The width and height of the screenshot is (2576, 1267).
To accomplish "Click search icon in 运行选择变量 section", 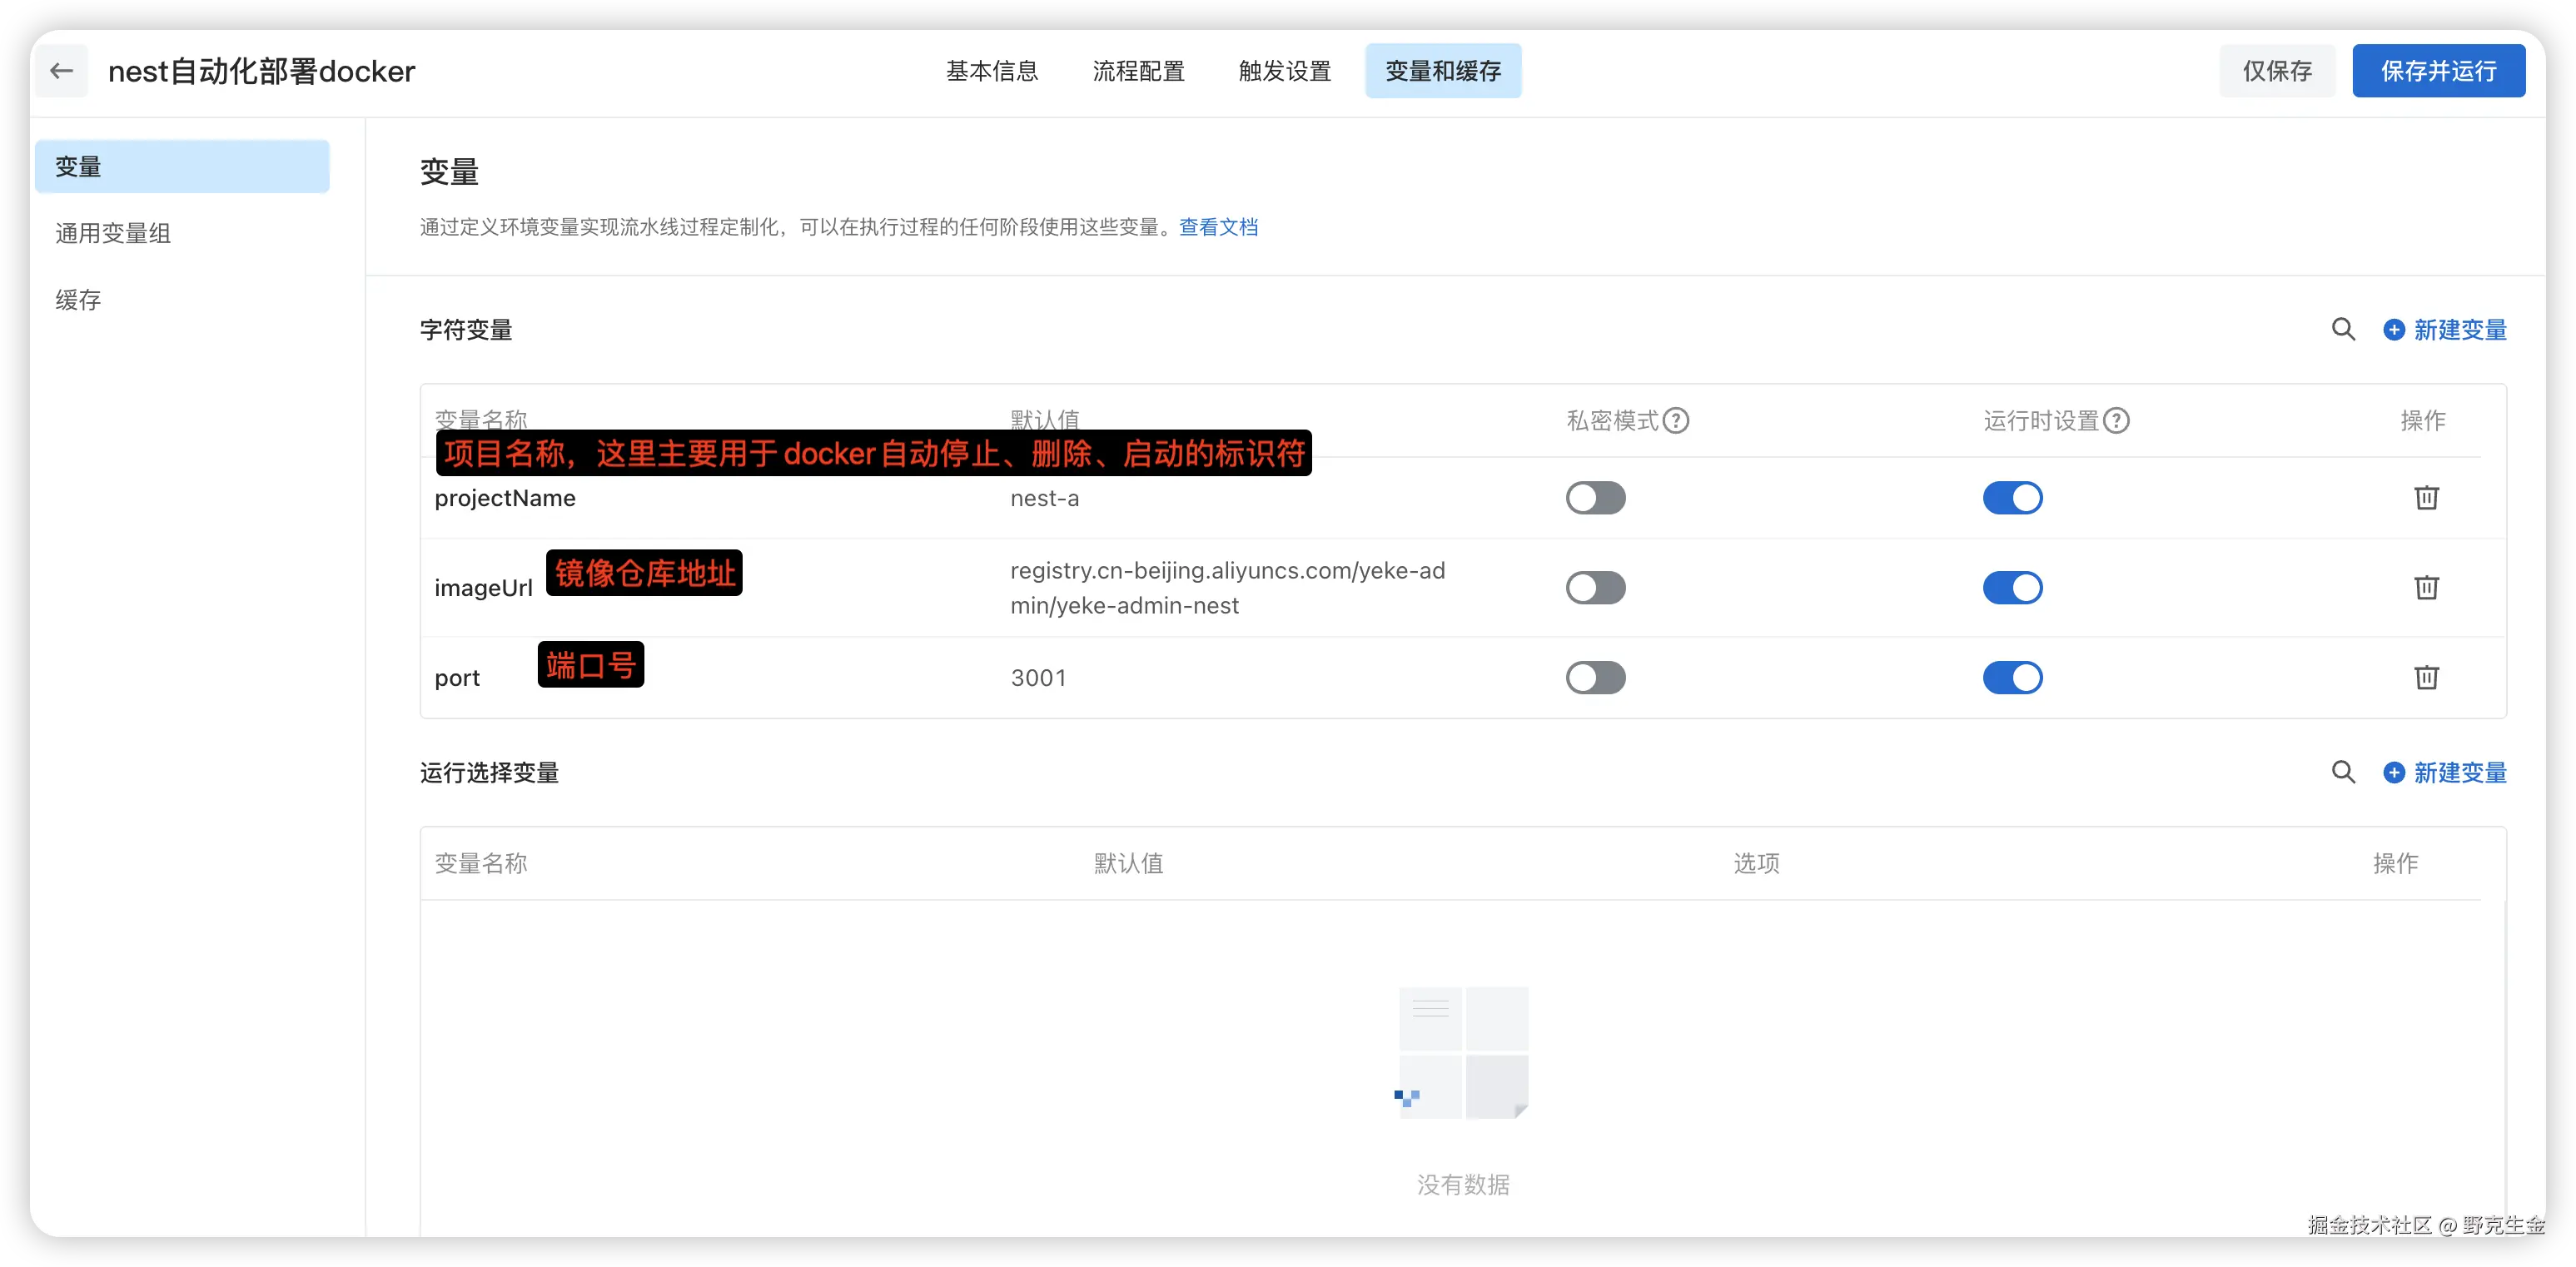I will tap(2343, 773).
